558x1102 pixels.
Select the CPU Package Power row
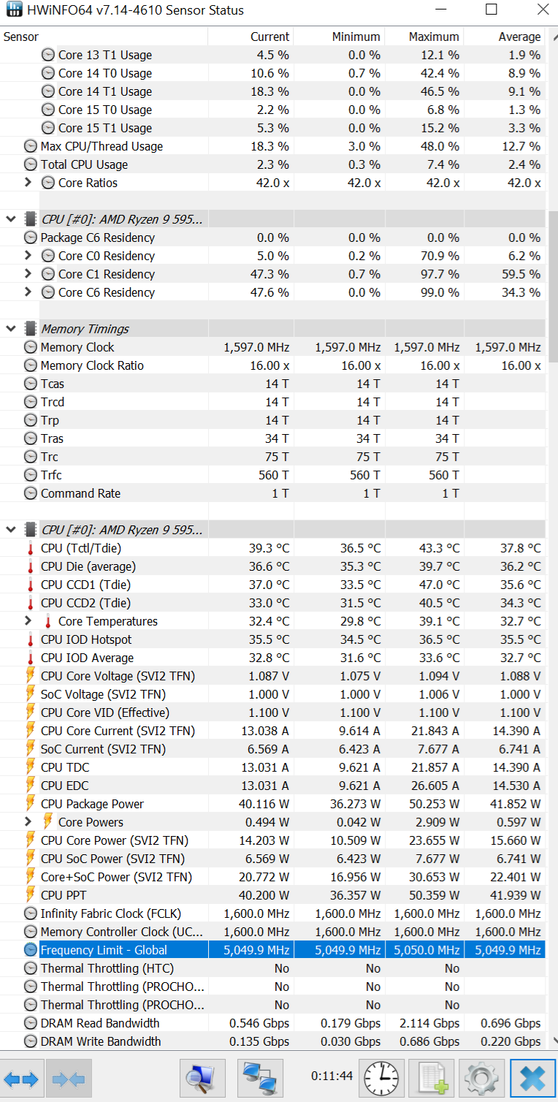(272, 804)
